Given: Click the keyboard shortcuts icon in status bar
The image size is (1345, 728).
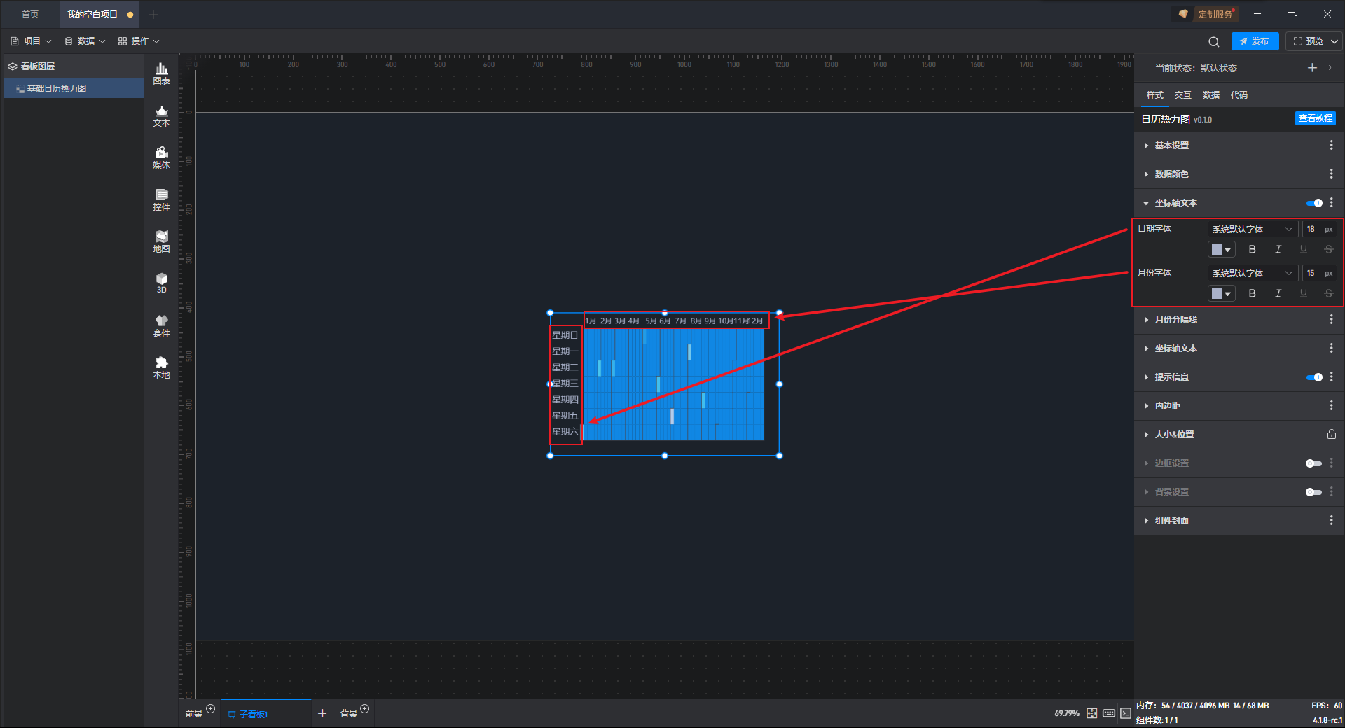Looking at the screenshot, I should point(1109,713).
